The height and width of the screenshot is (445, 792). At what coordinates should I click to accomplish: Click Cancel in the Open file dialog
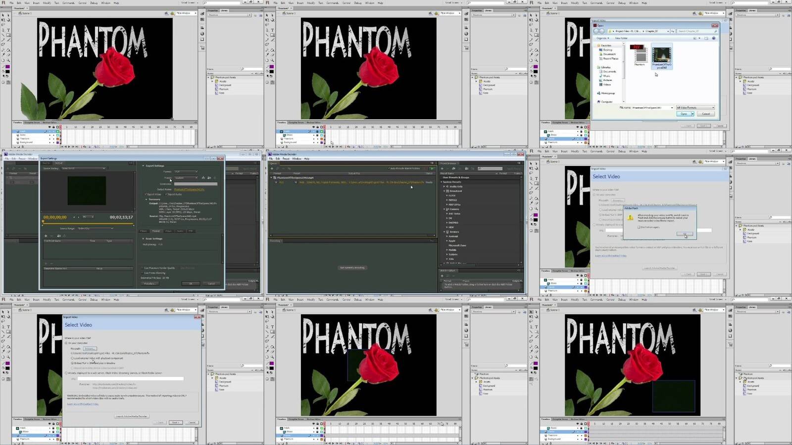click(706, 114)
